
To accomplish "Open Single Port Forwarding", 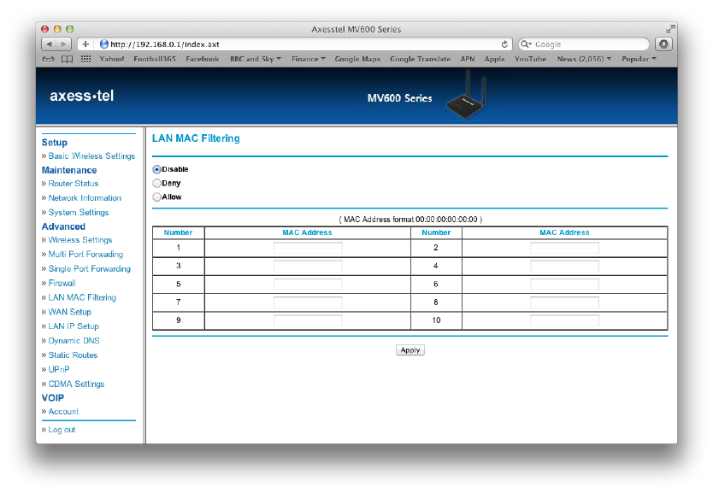I will tap(89, 269).
